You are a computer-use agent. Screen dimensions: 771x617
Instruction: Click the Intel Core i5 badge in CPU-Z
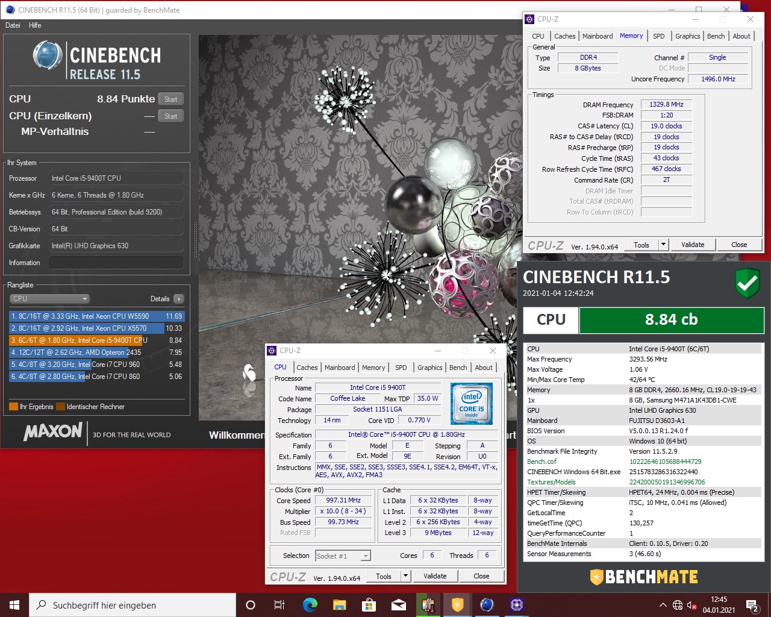[472, 403]
